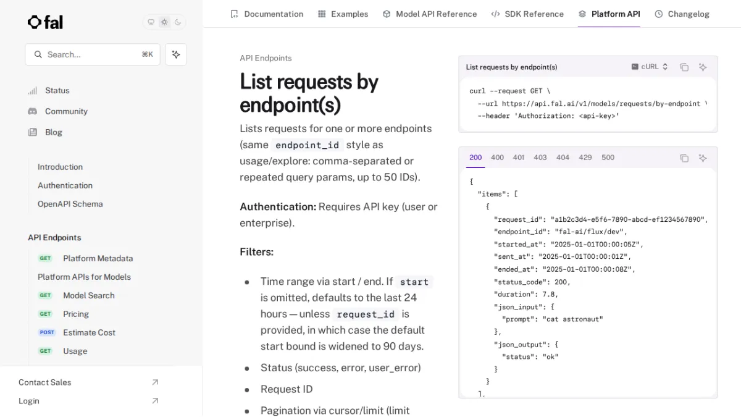
Task: Click the arrow icon beside Contact Sales
Action: (155, 382)
